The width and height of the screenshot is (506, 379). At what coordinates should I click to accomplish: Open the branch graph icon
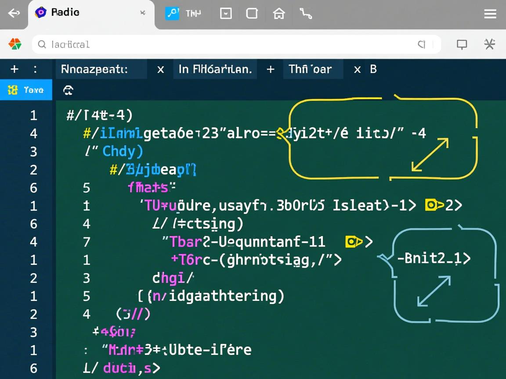click(306, 14)
